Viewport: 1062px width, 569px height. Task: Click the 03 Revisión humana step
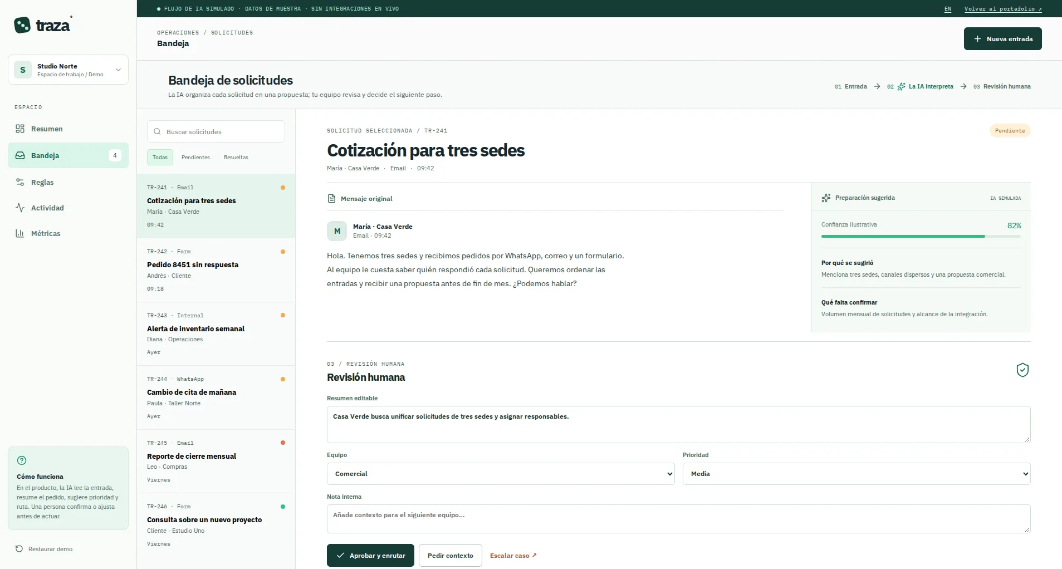1002,86
